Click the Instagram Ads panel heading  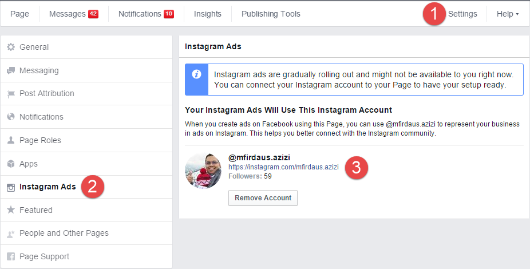[213, 46]
